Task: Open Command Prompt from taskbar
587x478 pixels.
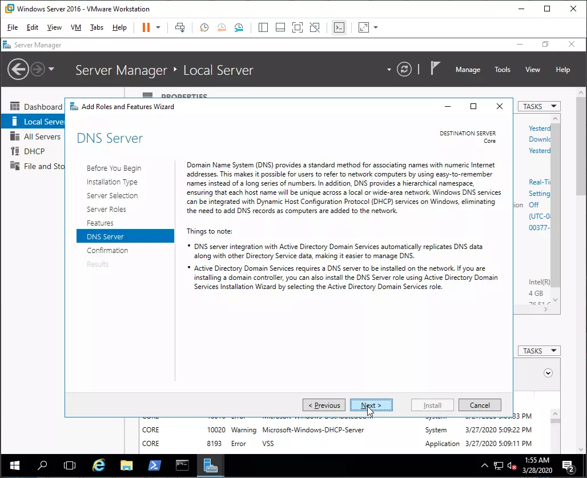Action: point(182,465)
